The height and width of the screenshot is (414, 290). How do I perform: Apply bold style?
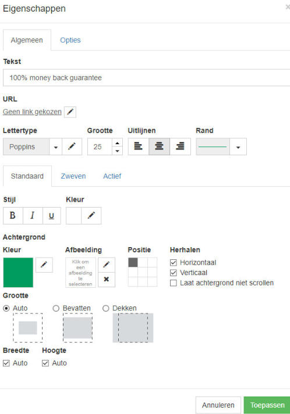pyautogui.click(x=13, y=216)
